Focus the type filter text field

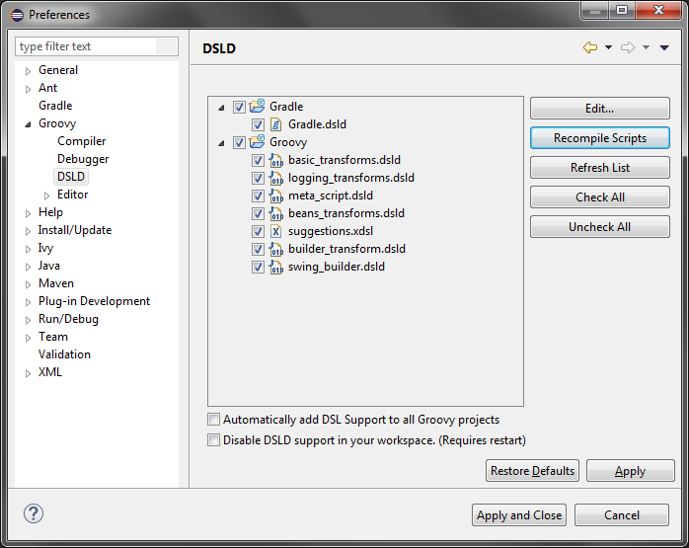[97, 46]
